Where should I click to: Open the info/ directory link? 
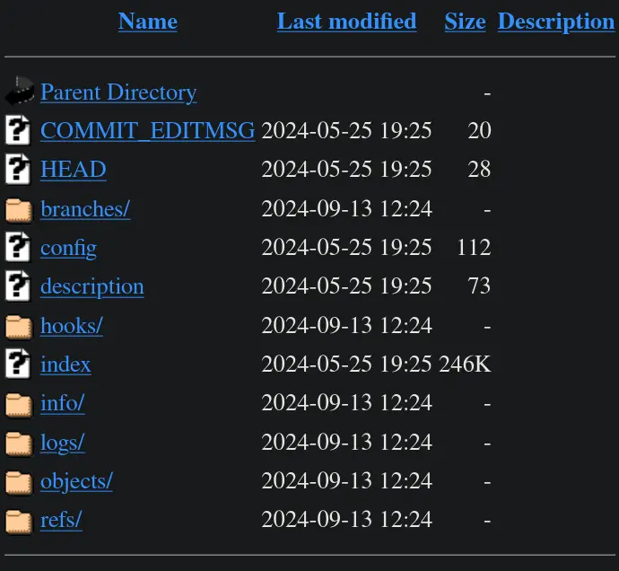(63, 403)
